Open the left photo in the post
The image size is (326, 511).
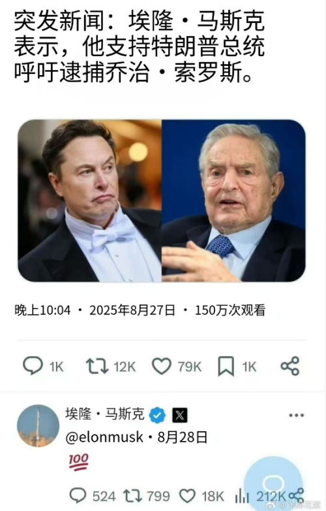90,201
